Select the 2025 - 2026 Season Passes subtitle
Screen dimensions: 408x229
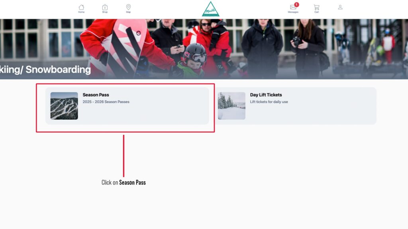(x=106, y=102)
